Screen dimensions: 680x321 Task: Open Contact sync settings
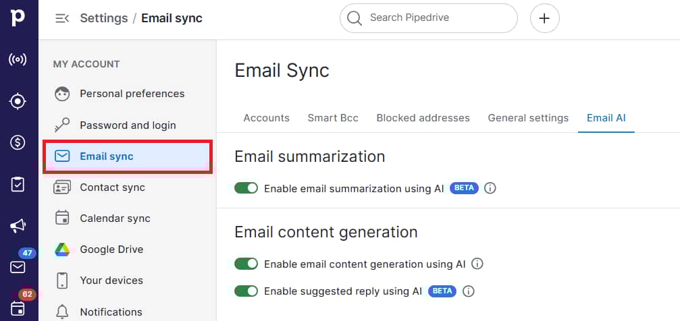point(128,187)
